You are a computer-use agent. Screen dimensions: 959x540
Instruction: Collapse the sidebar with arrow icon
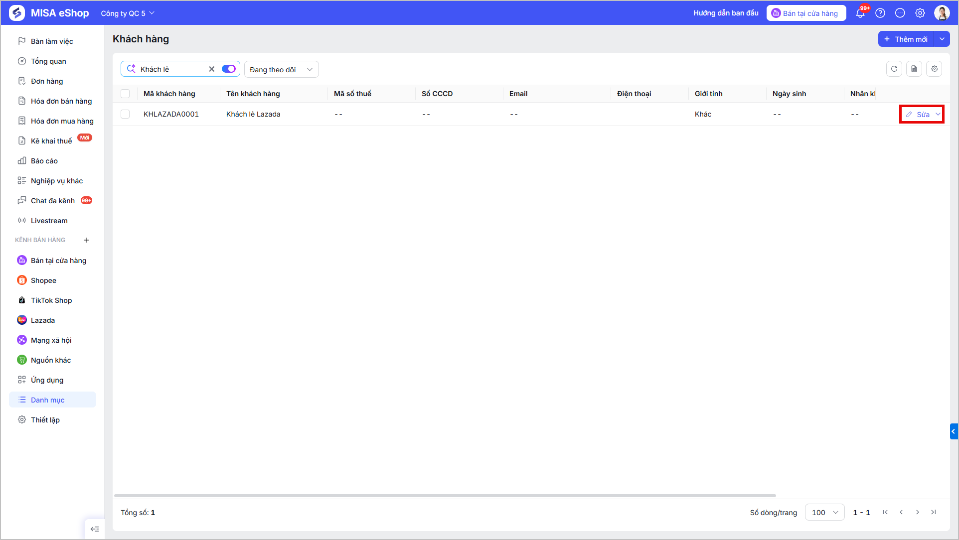95,529
